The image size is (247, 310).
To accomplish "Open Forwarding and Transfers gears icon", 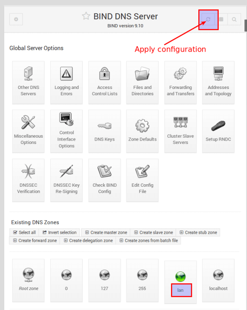I will pos(180,73).
